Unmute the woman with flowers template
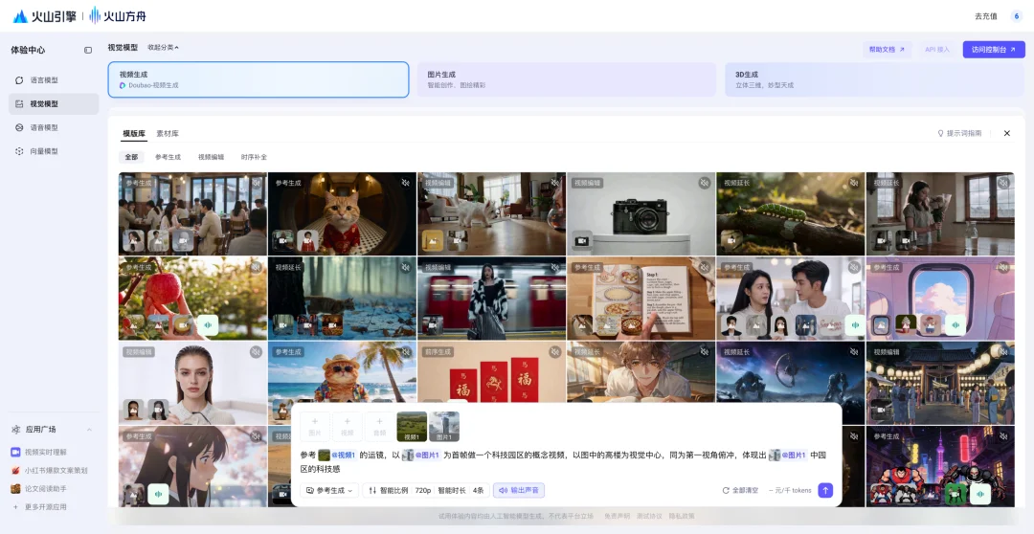This screenshot has height=534, width=1034. pyautogui.click(x=1003, y=183)
